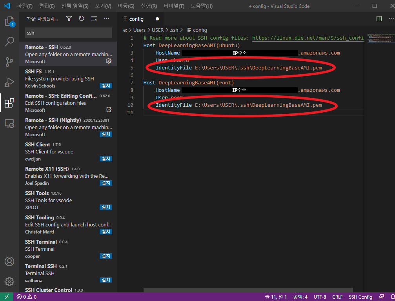
Task: Focus the extension search box containing ssh
Action: coord(69,33)
